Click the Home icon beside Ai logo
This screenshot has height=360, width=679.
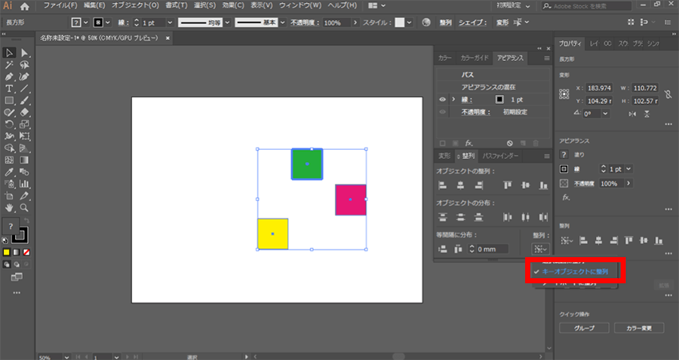[25, 6]
